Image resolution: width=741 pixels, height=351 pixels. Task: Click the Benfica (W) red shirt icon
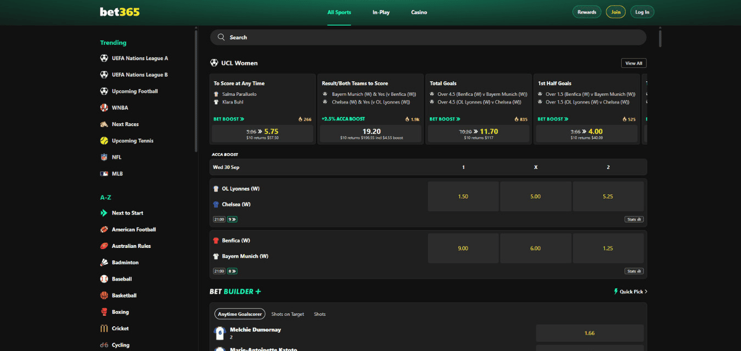click(216, 240)
